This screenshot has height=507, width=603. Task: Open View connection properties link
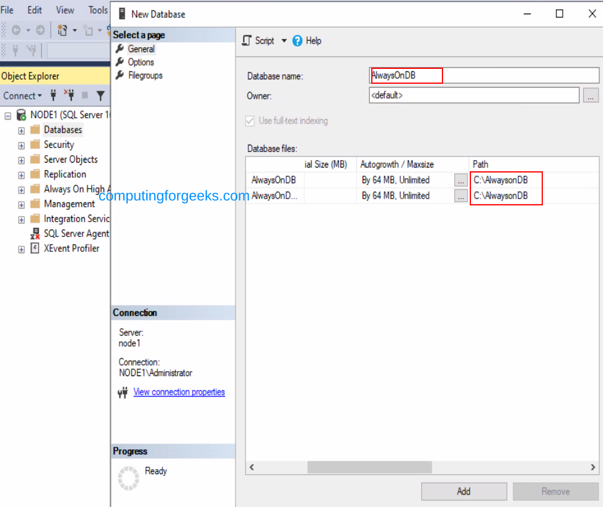point(178,392)
